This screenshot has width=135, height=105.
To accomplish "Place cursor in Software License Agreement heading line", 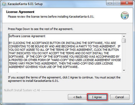I will [27, 36].
